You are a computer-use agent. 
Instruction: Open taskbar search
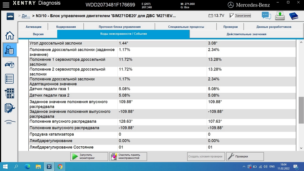[x=16, y=167]
